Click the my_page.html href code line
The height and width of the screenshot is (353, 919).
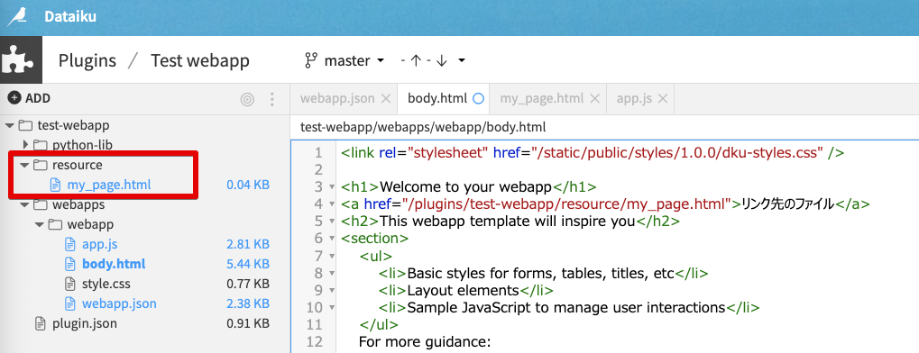click(605, 204)
